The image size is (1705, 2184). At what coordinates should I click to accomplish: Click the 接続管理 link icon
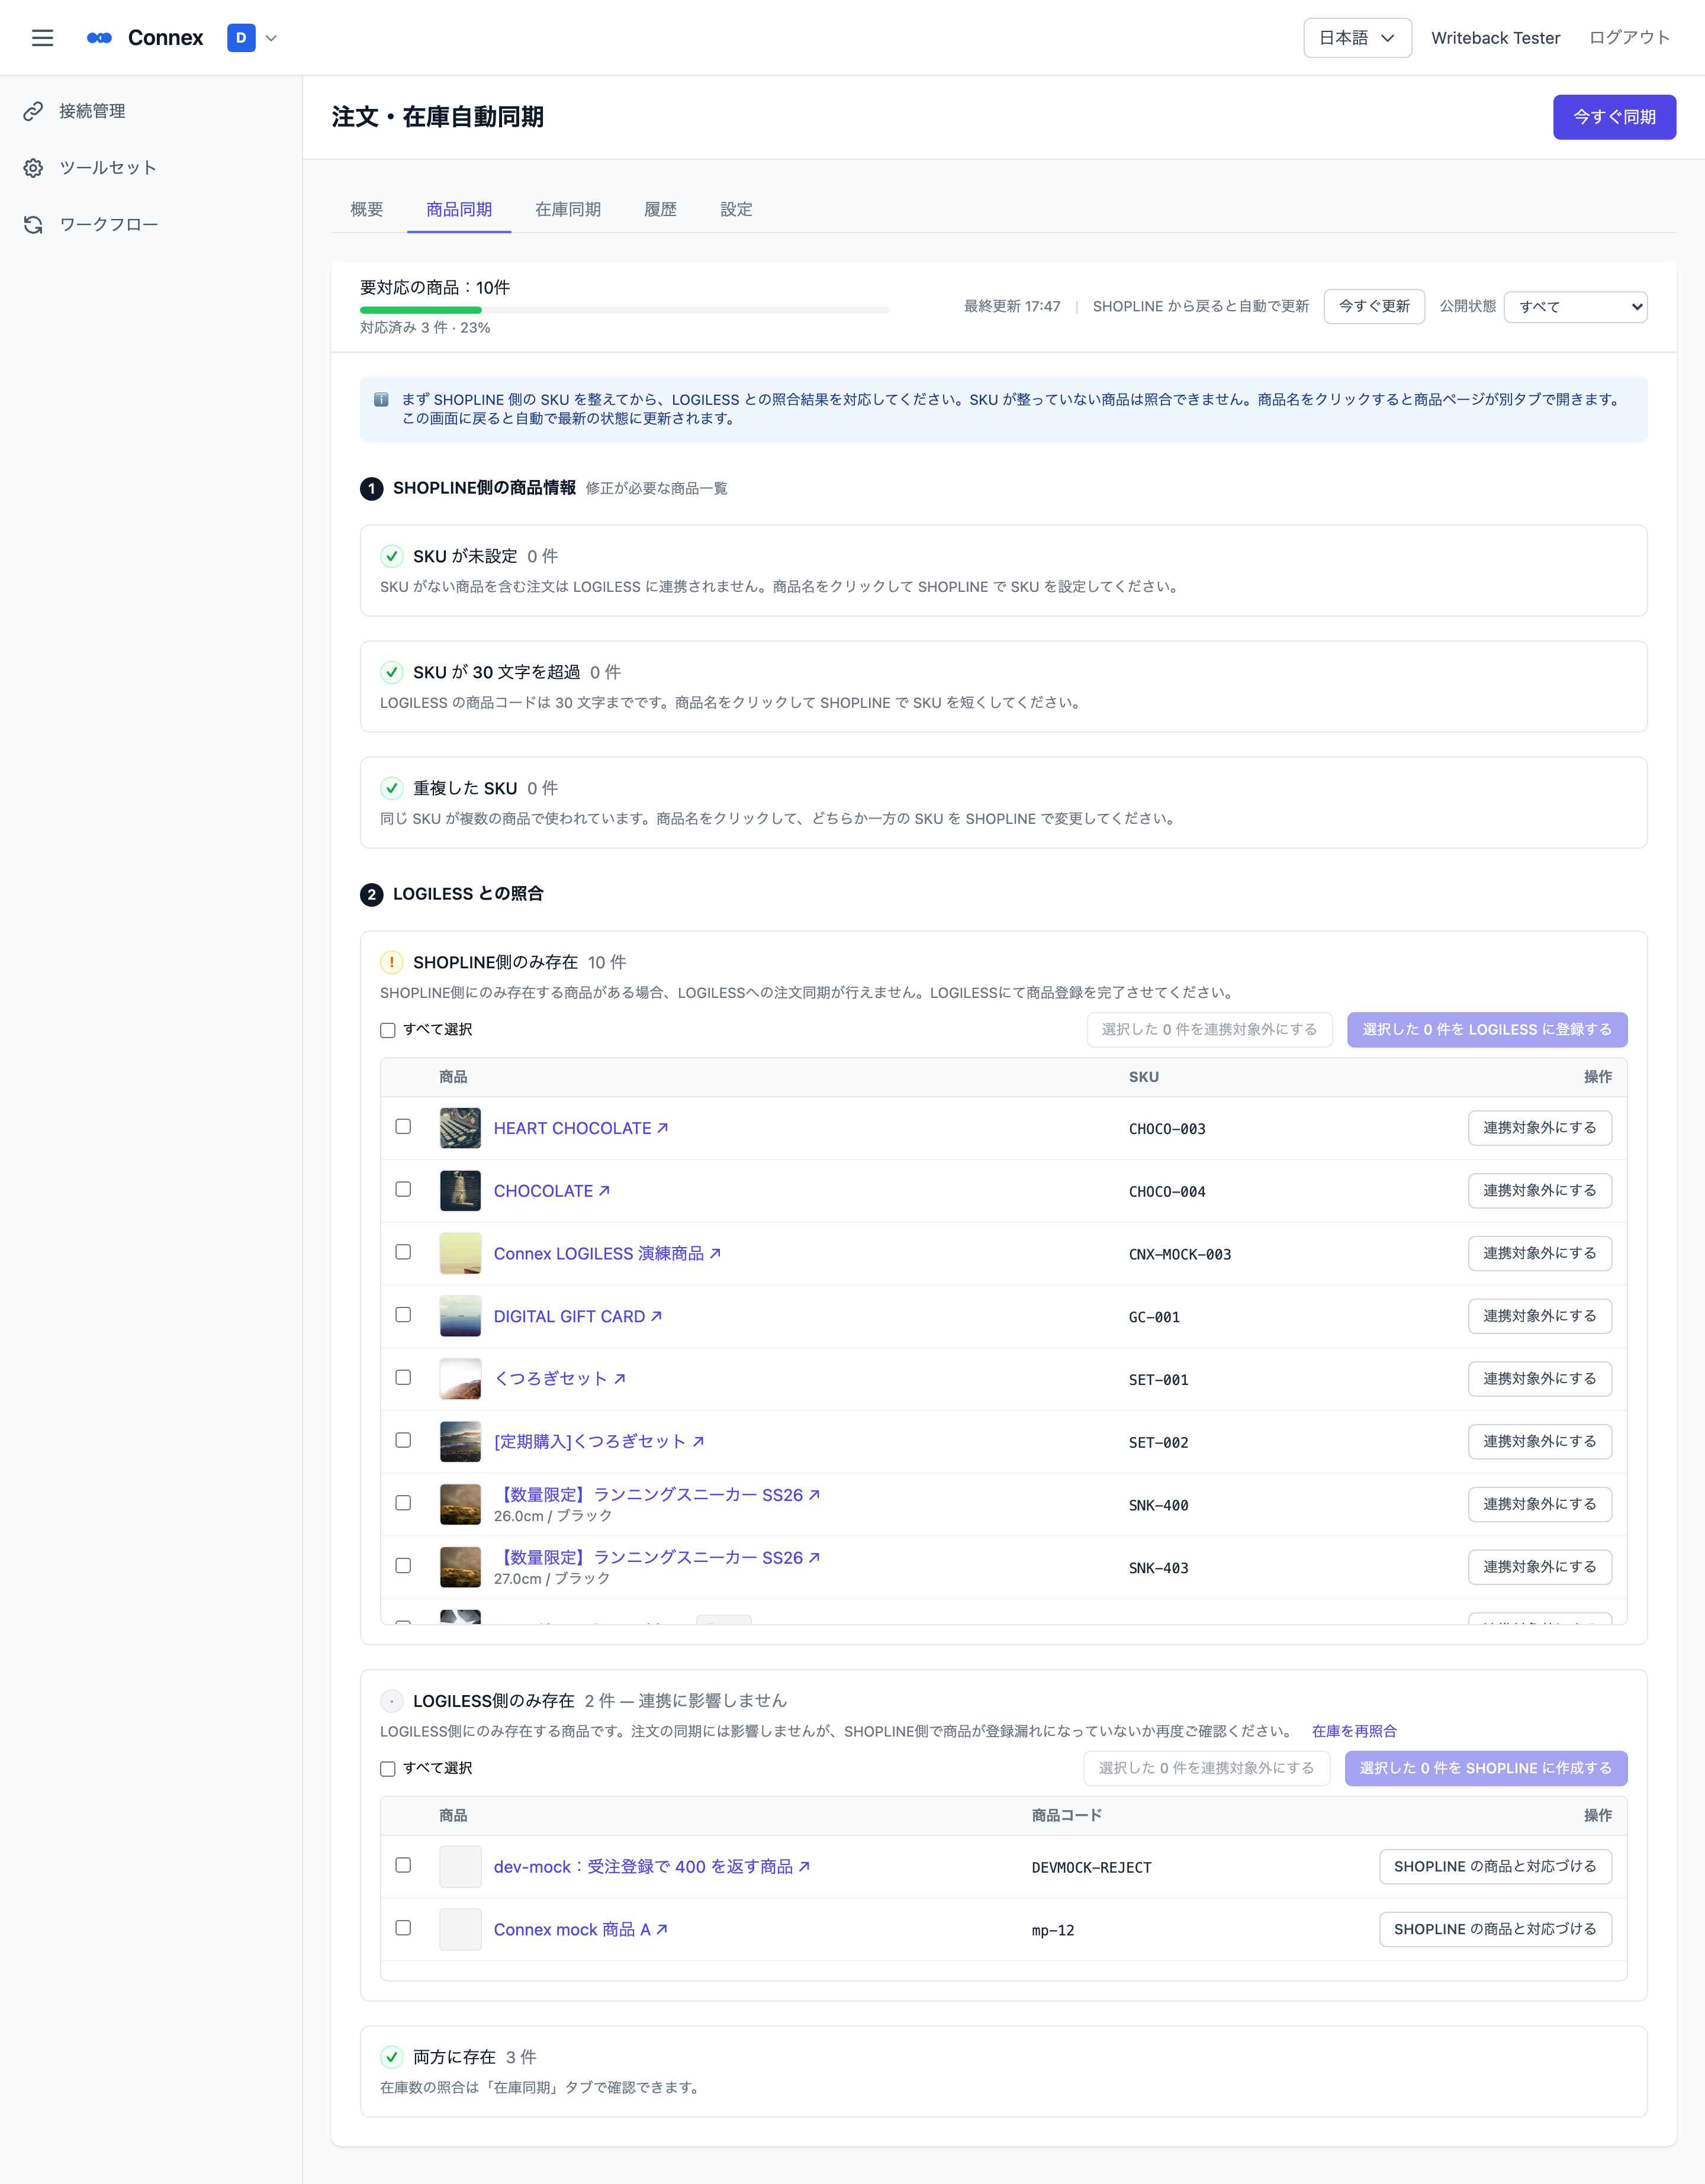33,111
